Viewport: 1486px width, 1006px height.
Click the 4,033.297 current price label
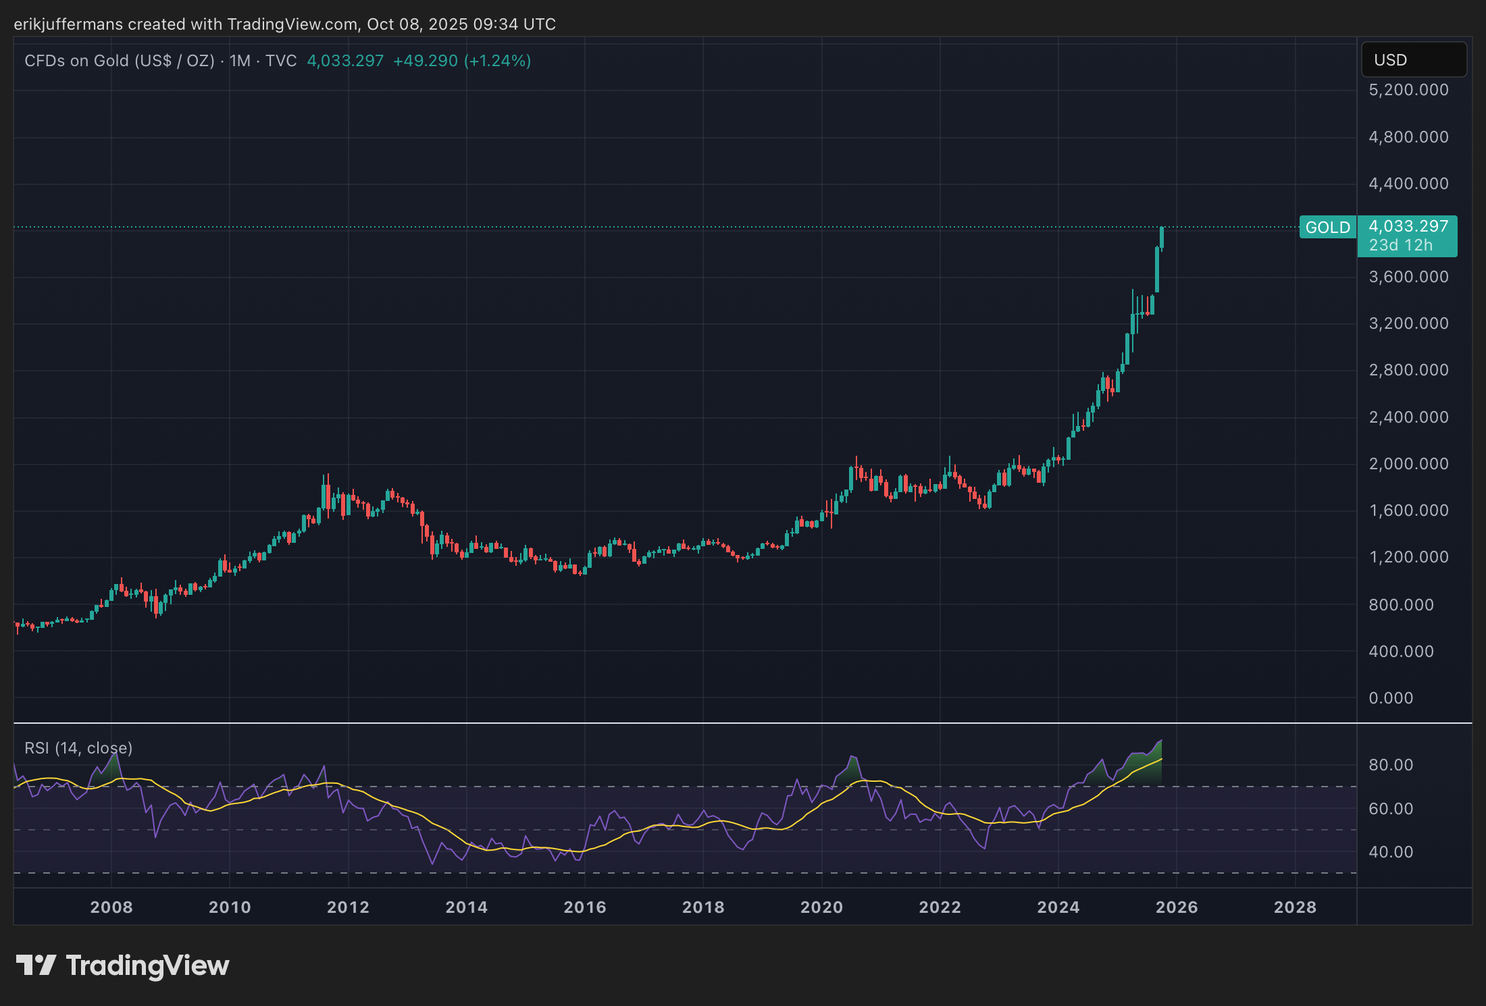[x=1408, y=226]
